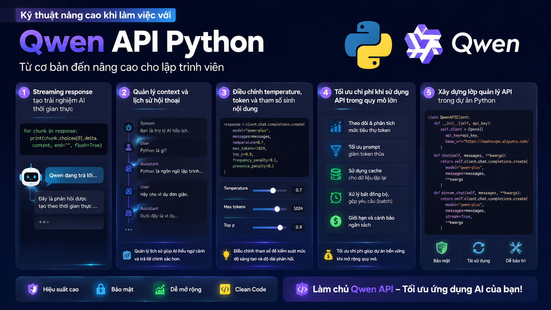This screenshot has height=310, width=551.
Task: Click the 'Xây dựng lớp quản lý API' heading
Action: [x=475, y=92]
